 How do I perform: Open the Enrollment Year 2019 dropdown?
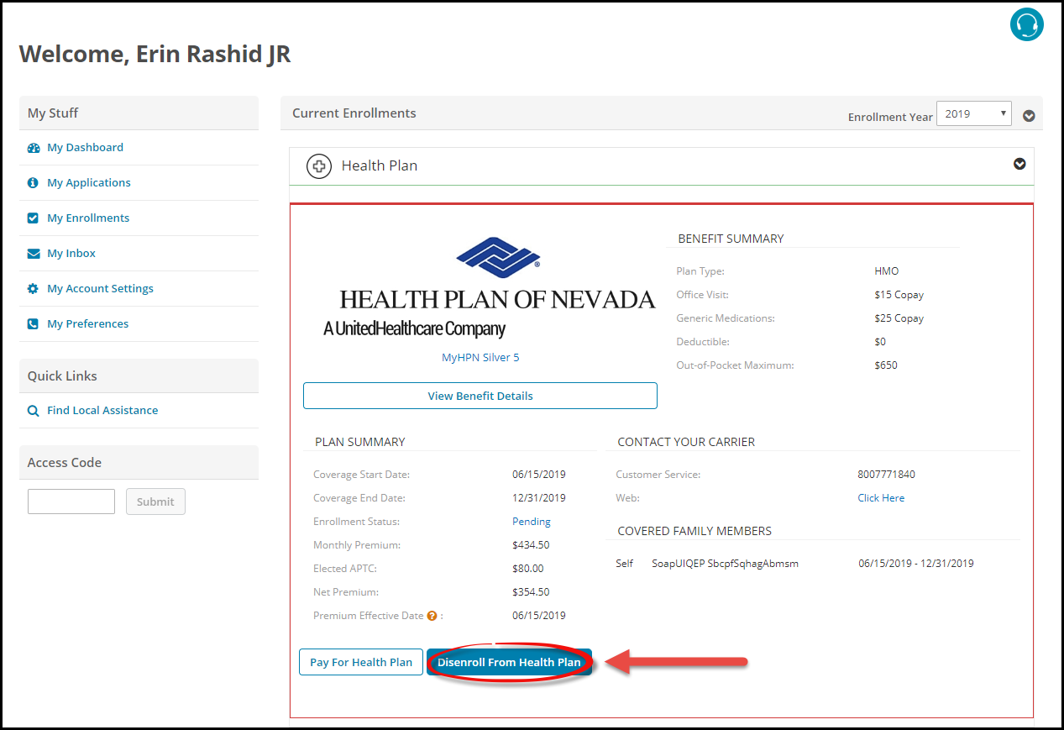tap(974, 113)
